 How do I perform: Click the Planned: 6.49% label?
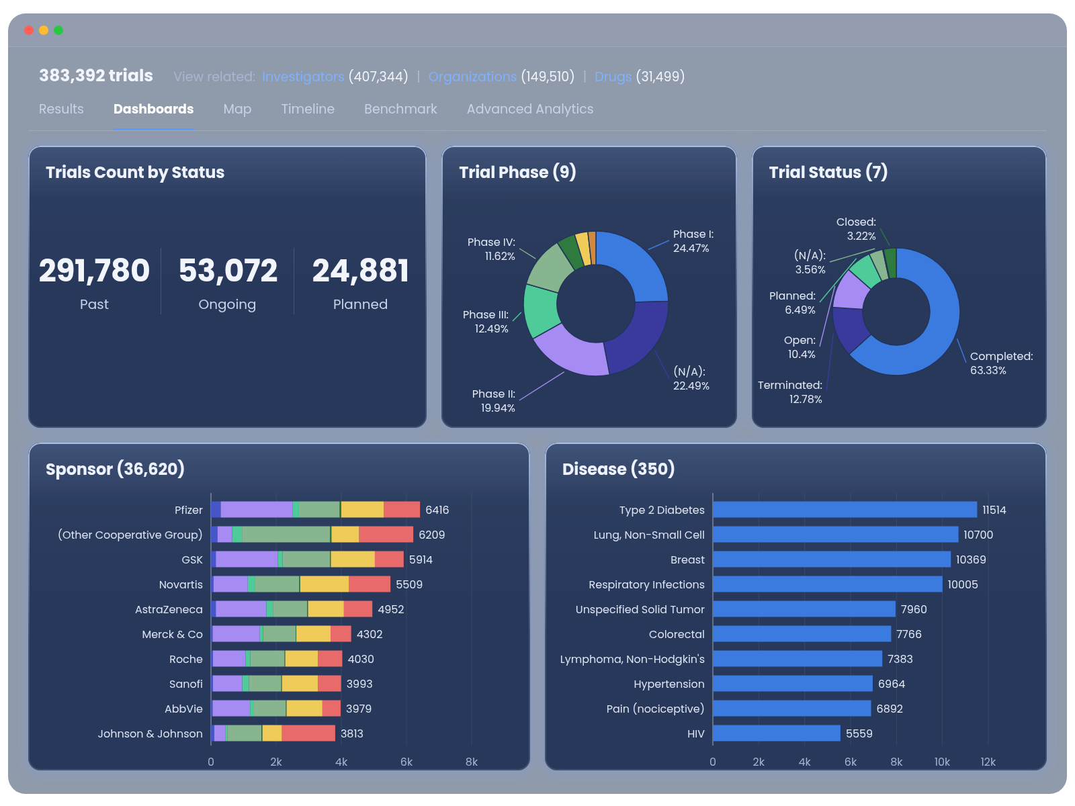point(793,303)
